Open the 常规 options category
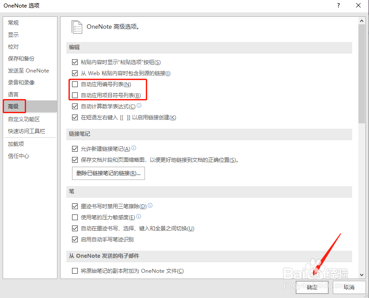Image resolution: width=369 pixels, height=298 pixels. pos(30,23)
